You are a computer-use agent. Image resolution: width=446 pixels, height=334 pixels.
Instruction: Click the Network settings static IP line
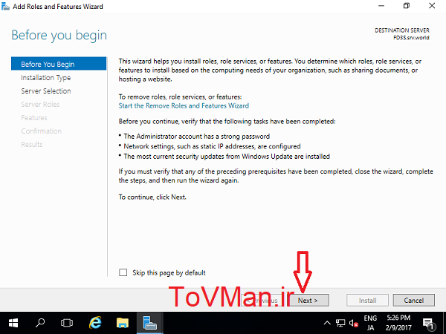[x=212, y=146]
